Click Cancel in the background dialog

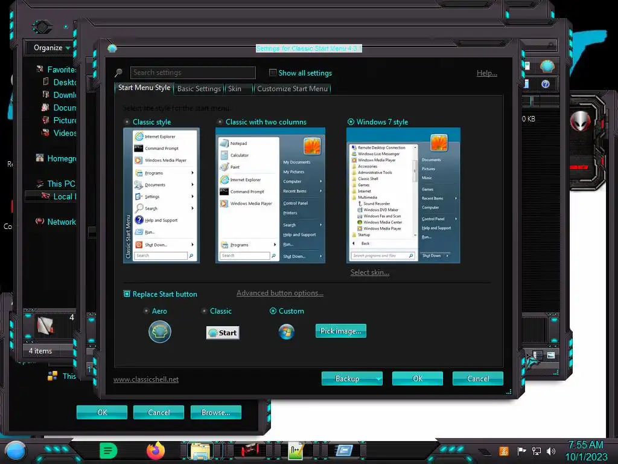coord(159,412)
